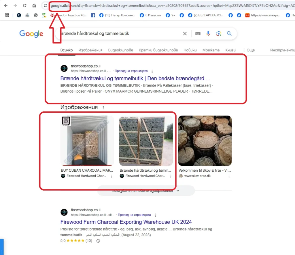Select the "Всичко" results tab
Image resolution: width=295 pixels, height=255 pixels.
[67, 50]
